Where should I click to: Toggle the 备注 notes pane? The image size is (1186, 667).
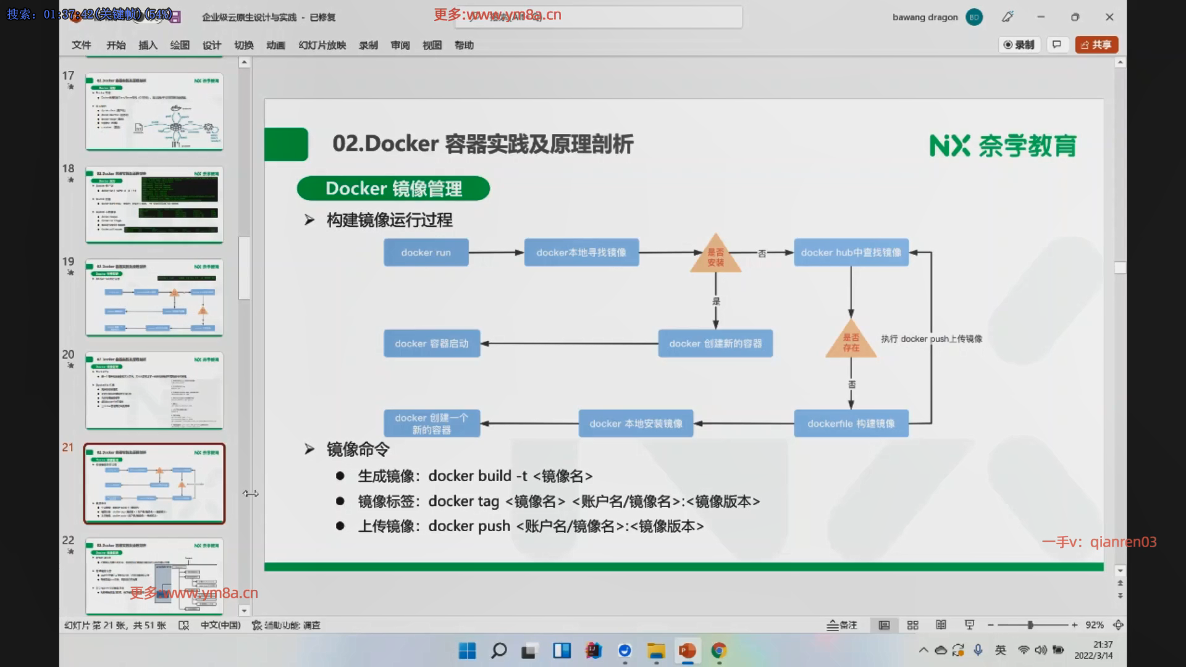coord(842,625)
